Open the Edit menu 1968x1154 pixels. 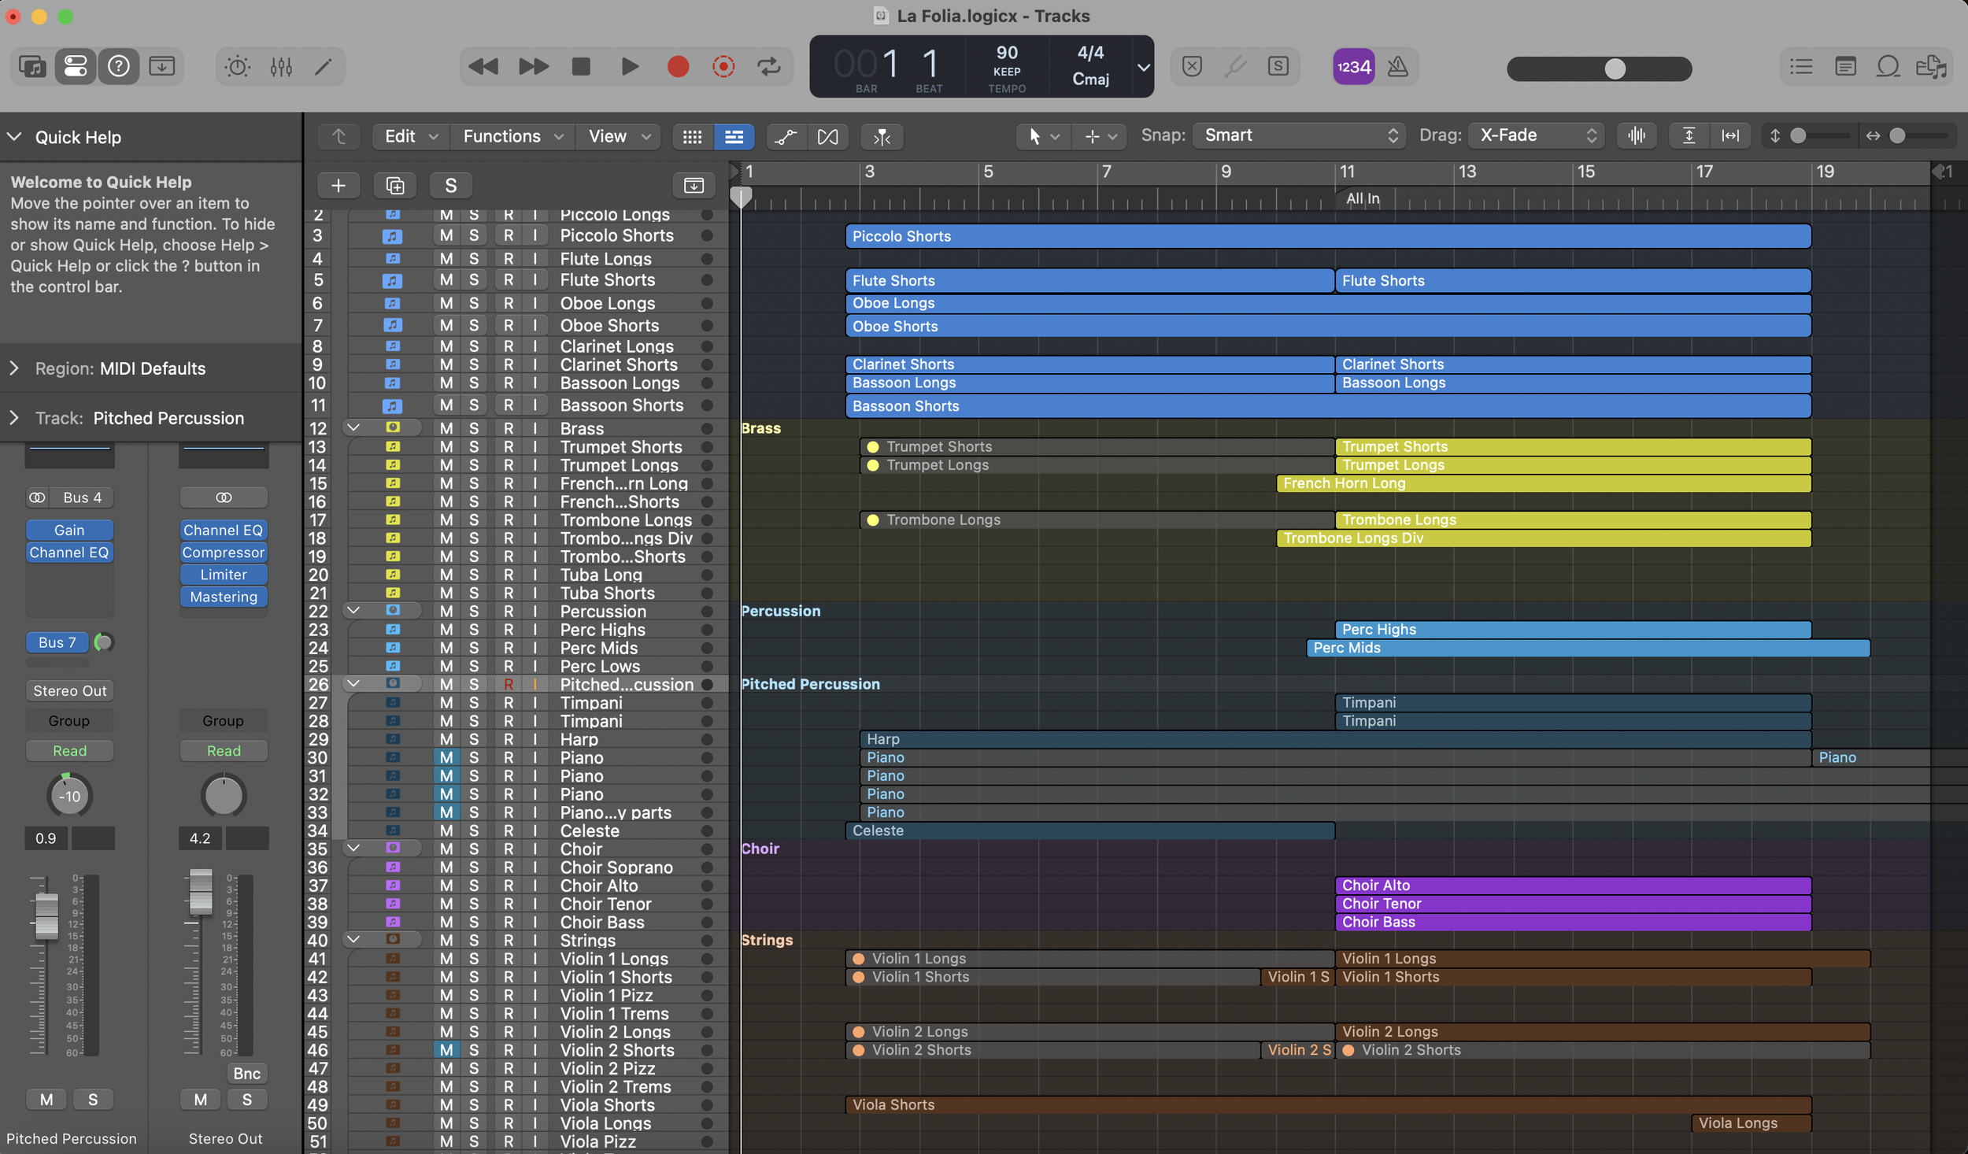[x=410, y=136]
